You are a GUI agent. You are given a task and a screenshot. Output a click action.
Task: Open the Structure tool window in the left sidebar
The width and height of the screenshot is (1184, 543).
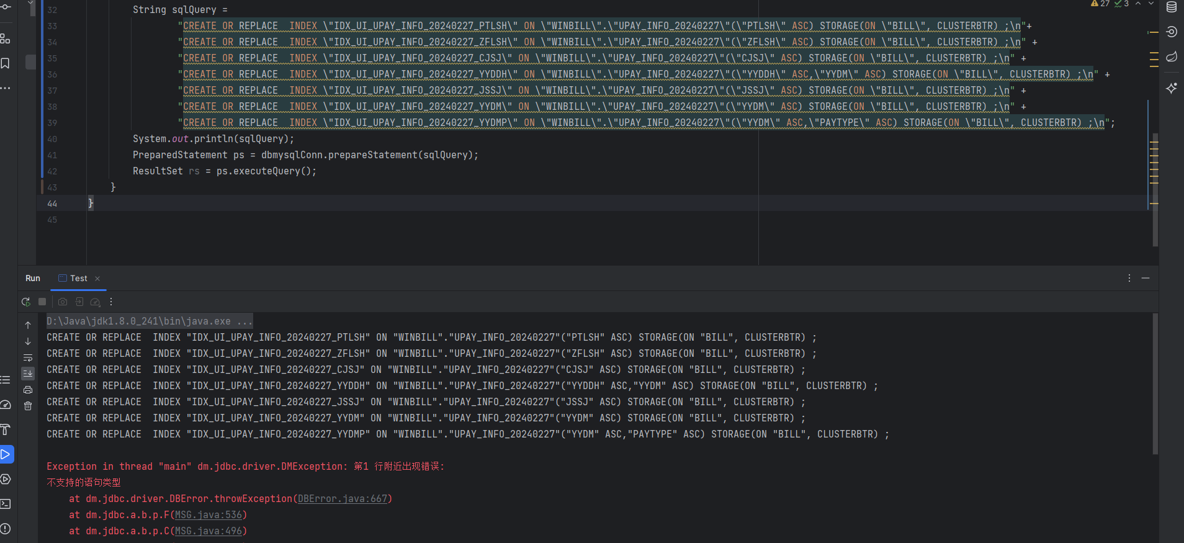6,38
